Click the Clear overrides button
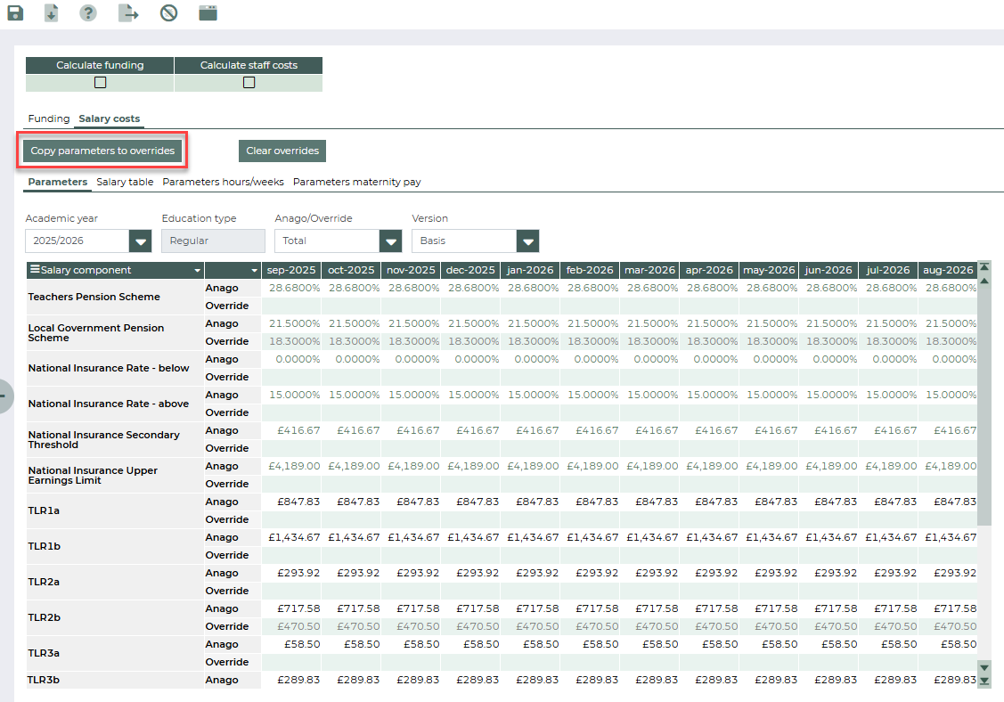 tap(282, 151)
